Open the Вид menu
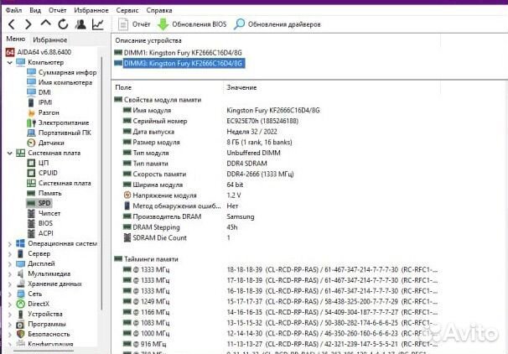The width and height of the screenshot is (508, 354). (x=35, y=10)
